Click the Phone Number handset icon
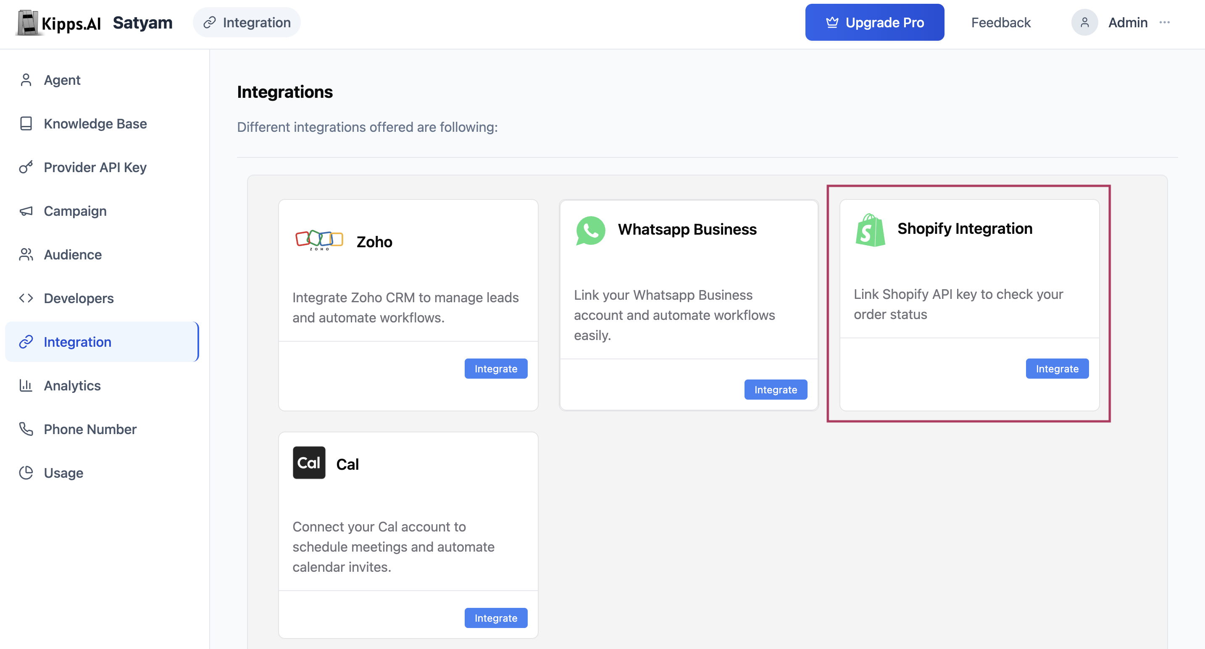The width and height of the screenshot is (1205, 649). [26, 429]
